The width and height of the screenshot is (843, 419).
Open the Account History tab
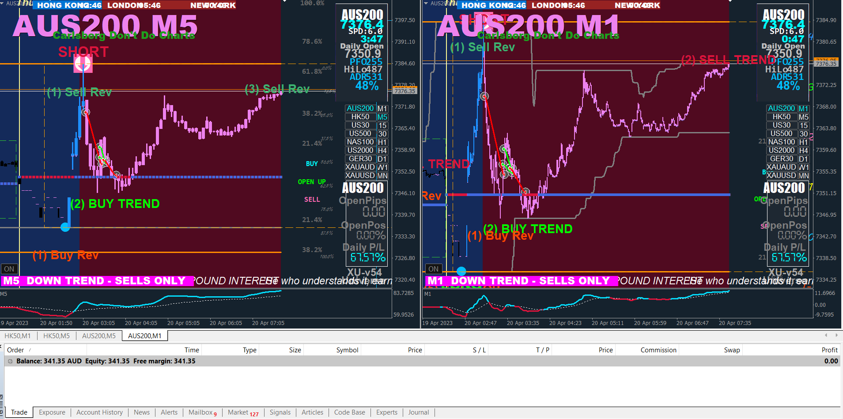(x=100, y=412)
